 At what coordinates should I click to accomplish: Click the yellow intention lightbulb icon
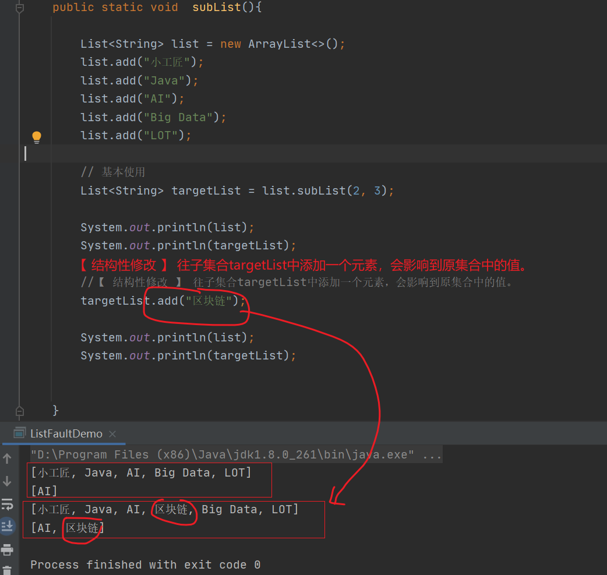coord(37,137)
